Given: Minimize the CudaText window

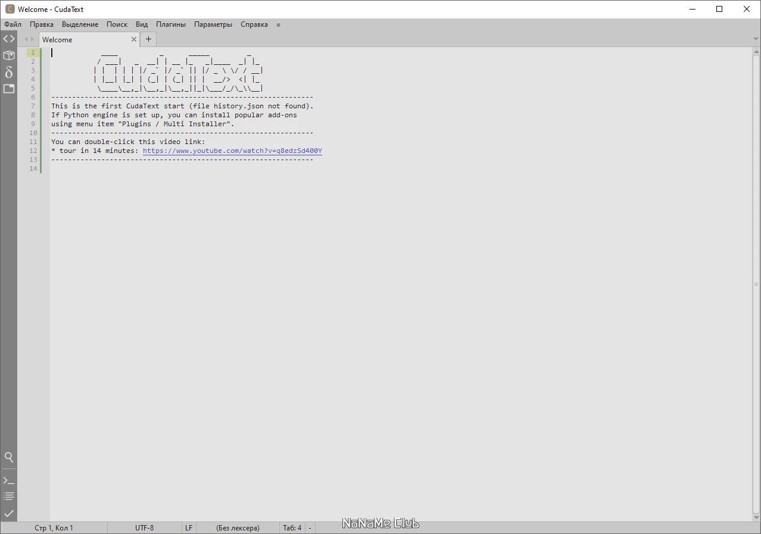Looking at the screenshot, I should pyautogui.click(x=693, y=9).
